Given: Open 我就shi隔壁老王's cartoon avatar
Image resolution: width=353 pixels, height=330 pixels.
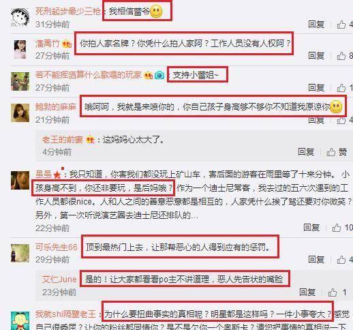Looking at the screenshot, I should pos(20,320).
